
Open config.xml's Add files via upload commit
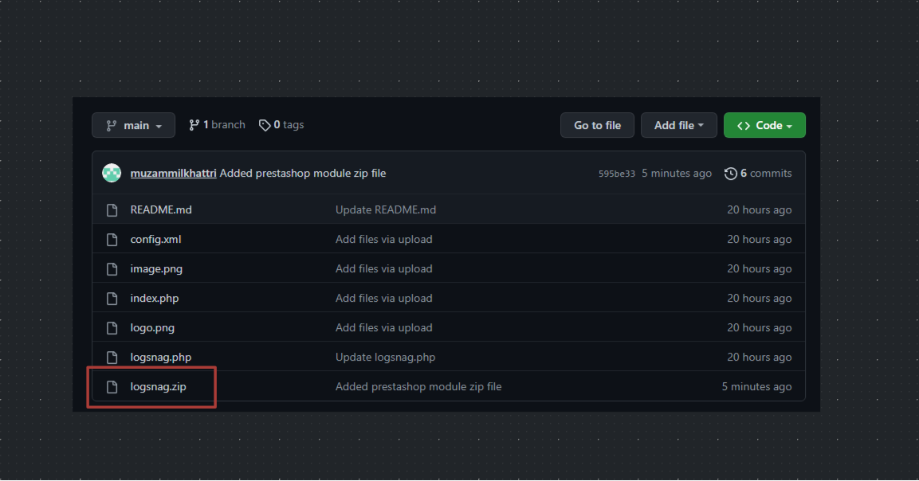384,239
